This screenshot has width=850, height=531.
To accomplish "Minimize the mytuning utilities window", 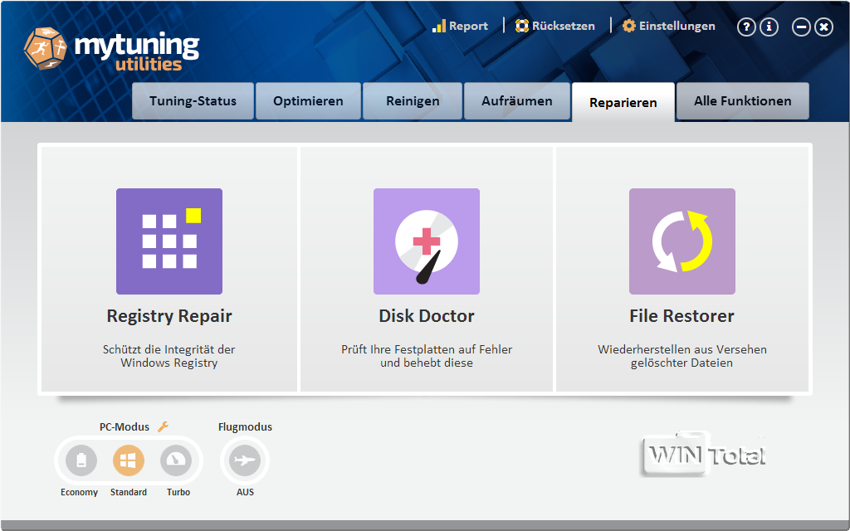I will (x=801, y=27).
